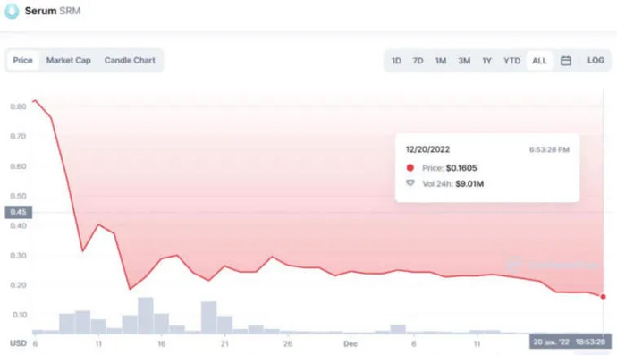Click the 0.20 price axis label
Viewport: 617px width, 355px height.
[x=18, y=285]
